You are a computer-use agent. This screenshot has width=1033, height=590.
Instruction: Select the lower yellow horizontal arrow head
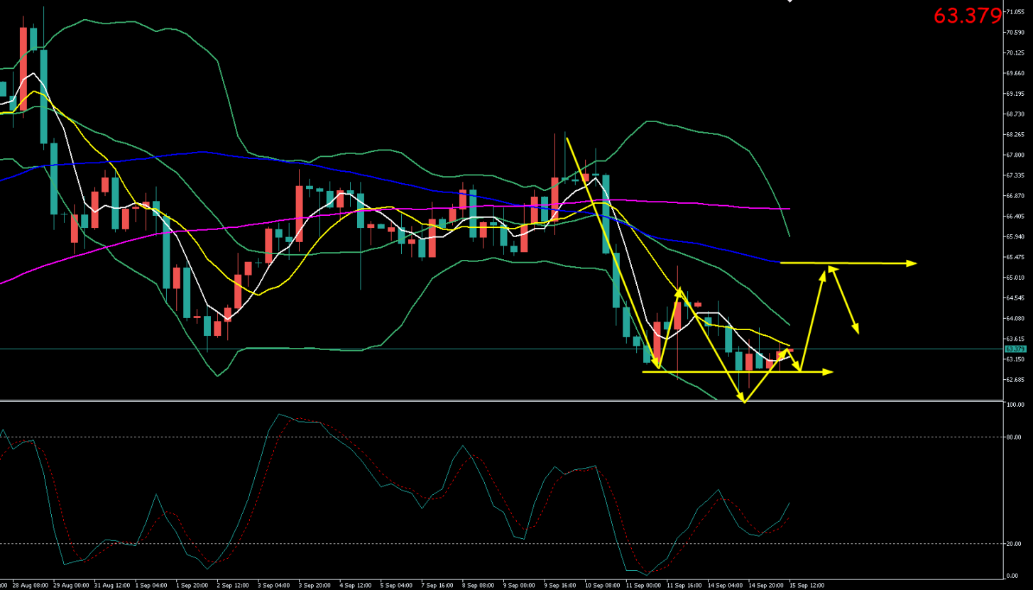coord(827,372)
